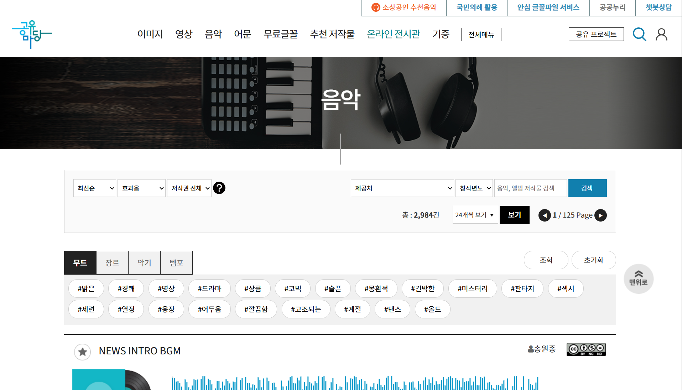Favorite the NEWS INTRO BGM track star
682x390 pixels.
click(83, 352)
